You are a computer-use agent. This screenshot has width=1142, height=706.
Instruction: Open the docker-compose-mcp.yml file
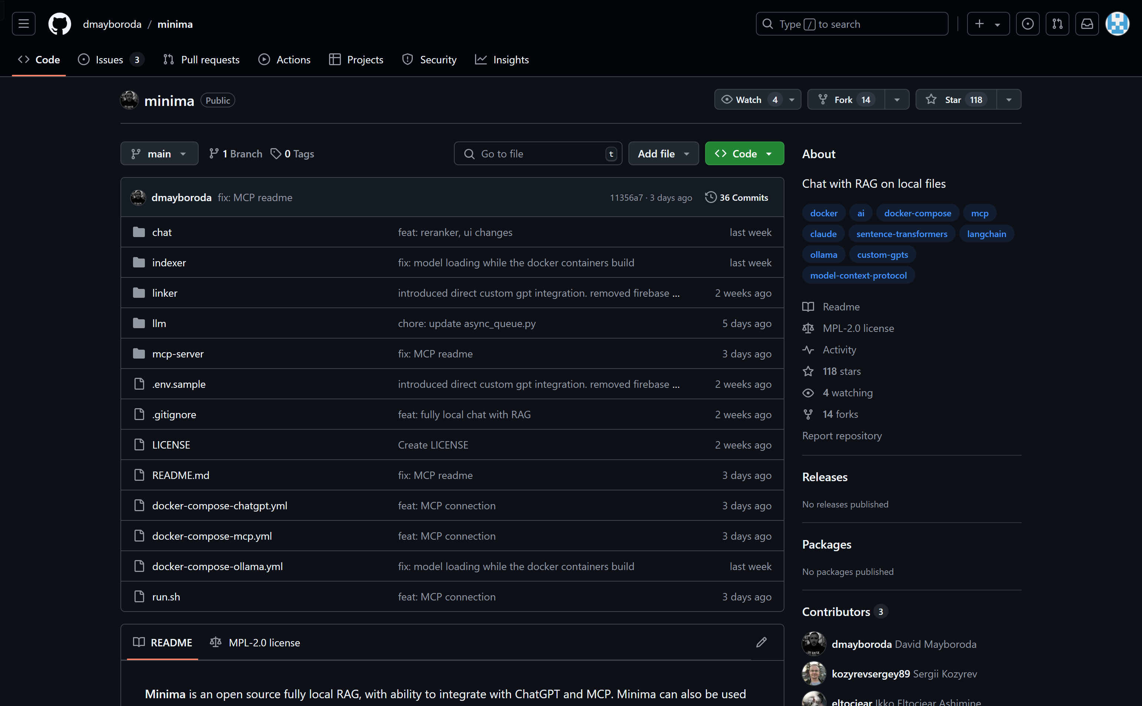click(x=212, y=536)
